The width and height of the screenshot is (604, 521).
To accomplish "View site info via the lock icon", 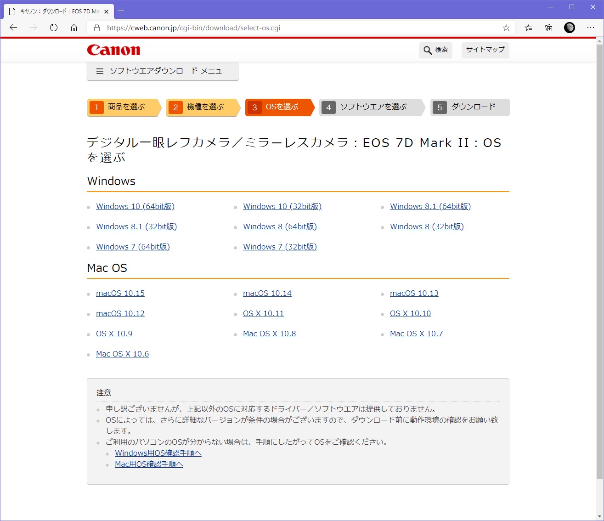I will (x=97, y=28).
